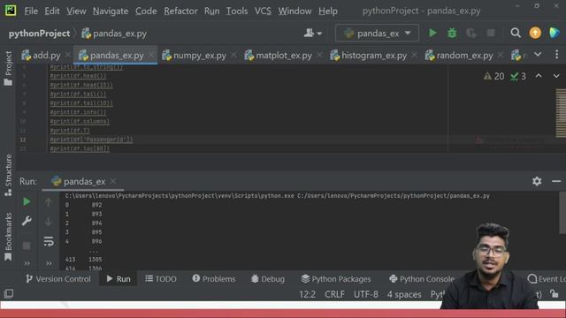Click the 3 typos checkmark indicator
The width and height of the screenshot is (566, 318).
point(518,76)
